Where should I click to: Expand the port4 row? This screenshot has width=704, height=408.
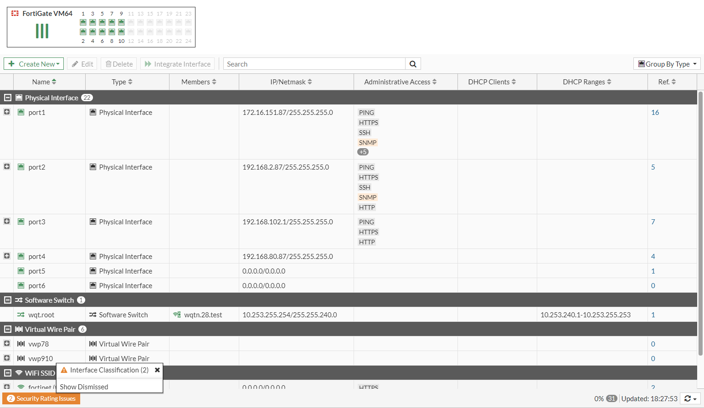[x=7, y=256]
